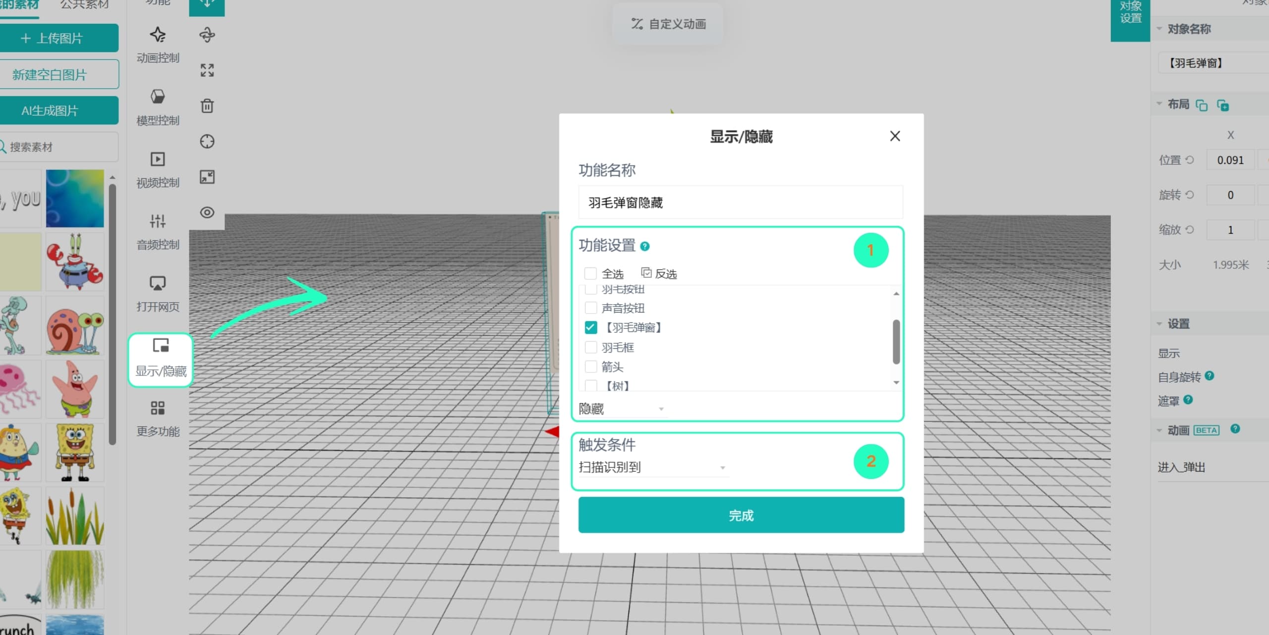Select the Patrick Star thumbnail
The image size is (1269, 635).
coord(75,389)
